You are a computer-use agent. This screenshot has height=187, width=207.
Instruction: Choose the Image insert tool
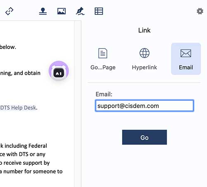point(62,11)
